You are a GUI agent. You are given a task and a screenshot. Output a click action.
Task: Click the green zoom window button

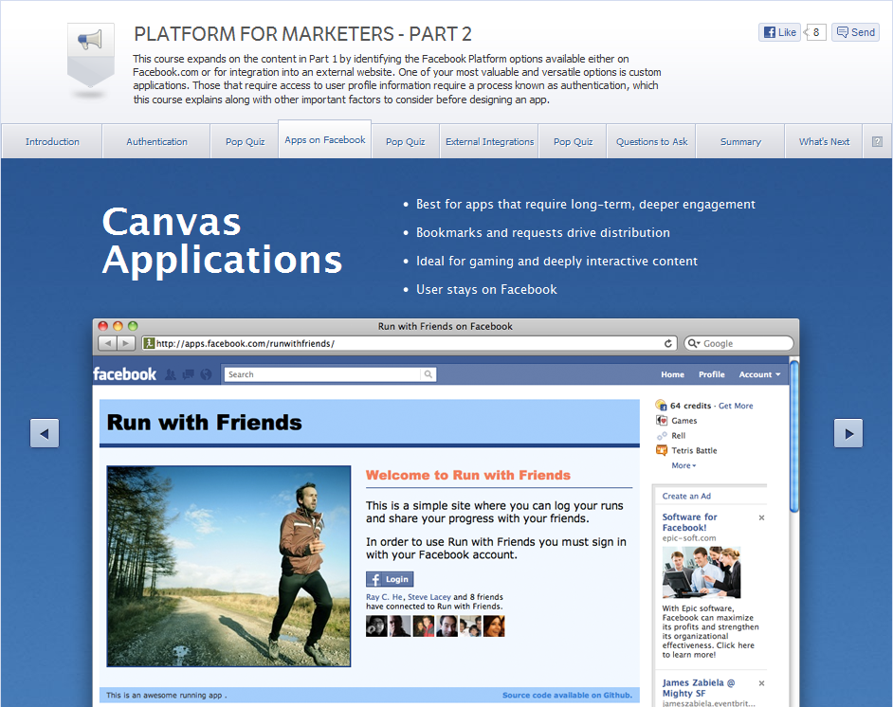133,326
